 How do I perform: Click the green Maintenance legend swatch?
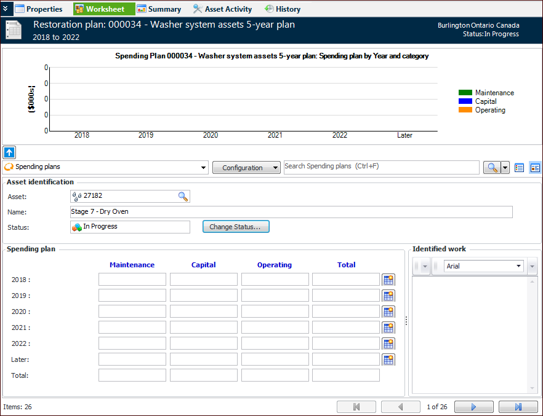[465, 93]
